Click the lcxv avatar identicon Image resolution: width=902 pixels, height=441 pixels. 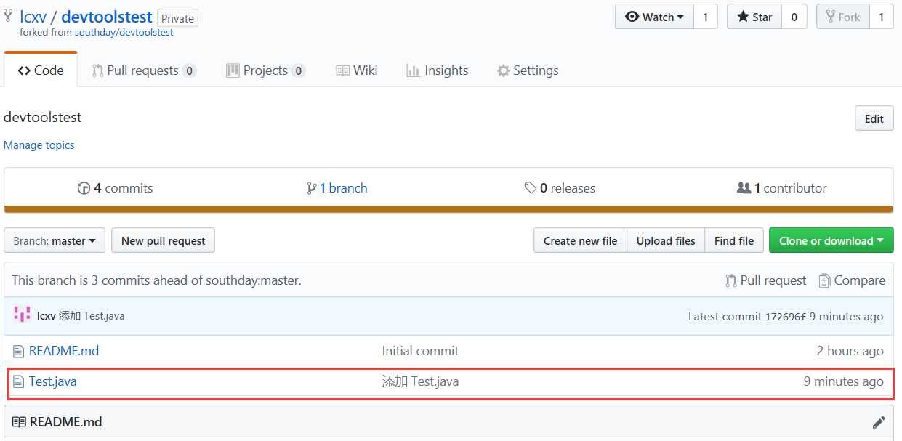[x=23, y=315]
